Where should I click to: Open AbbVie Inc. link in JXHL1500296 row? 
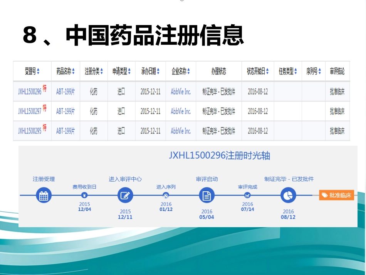(181, 91)
